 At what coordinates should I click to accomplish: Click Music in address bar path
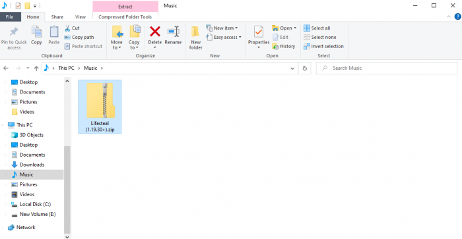pyautogui.click(x=90, y=68)
